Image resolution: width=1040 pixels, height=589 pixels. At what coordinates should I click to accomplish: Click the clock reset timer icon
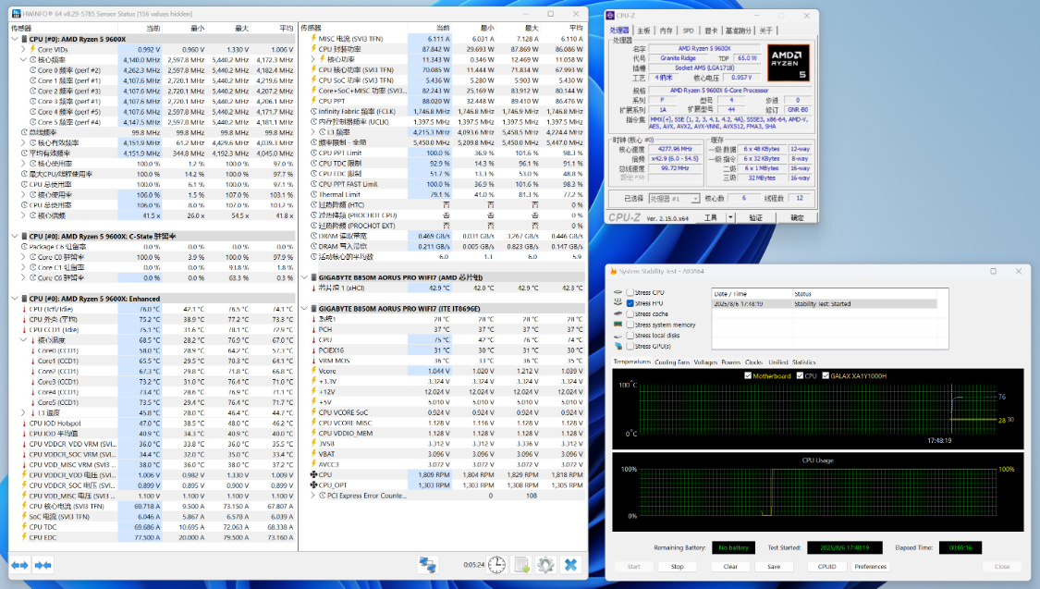pyautogui.click(x=496, y=564)
